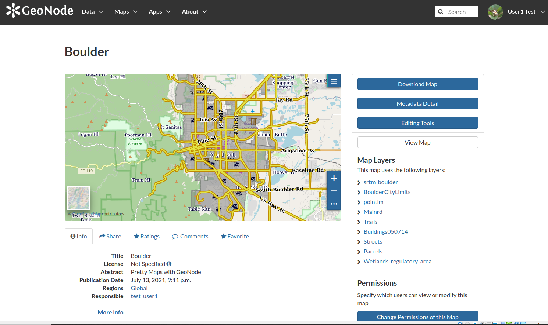Open map more-options ellipsis button
The width and height of the screenshot is (548, 325).
[334, 204]
